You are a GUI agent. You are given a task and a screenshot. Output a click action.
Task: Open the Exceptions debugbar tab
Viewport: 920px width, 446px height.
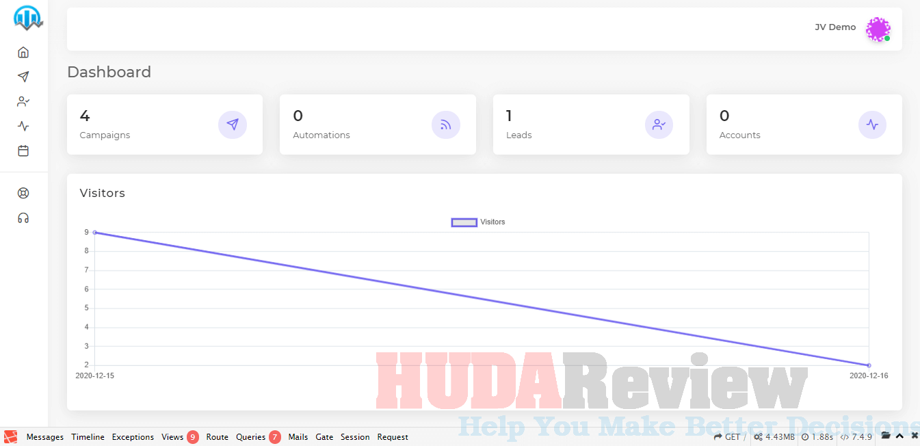click(133, 437)
